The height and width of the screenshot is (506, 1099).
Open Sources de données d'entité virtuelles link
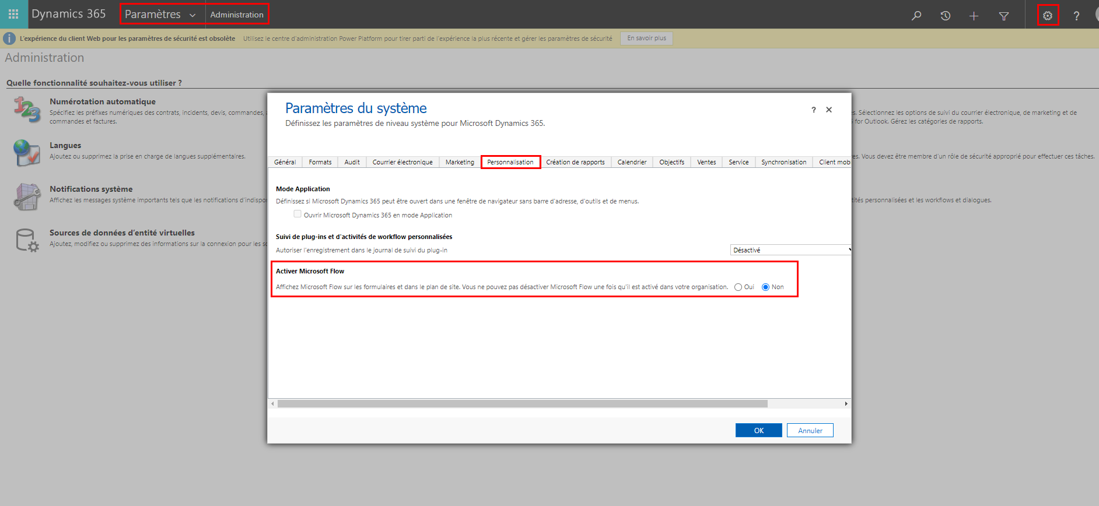[x=122, y=233]
